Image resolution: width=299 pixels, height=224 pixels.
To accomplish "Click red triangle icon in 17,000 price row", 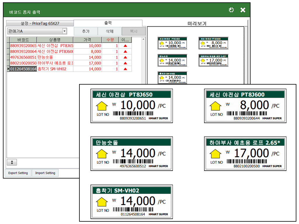I will click(125, 63).
